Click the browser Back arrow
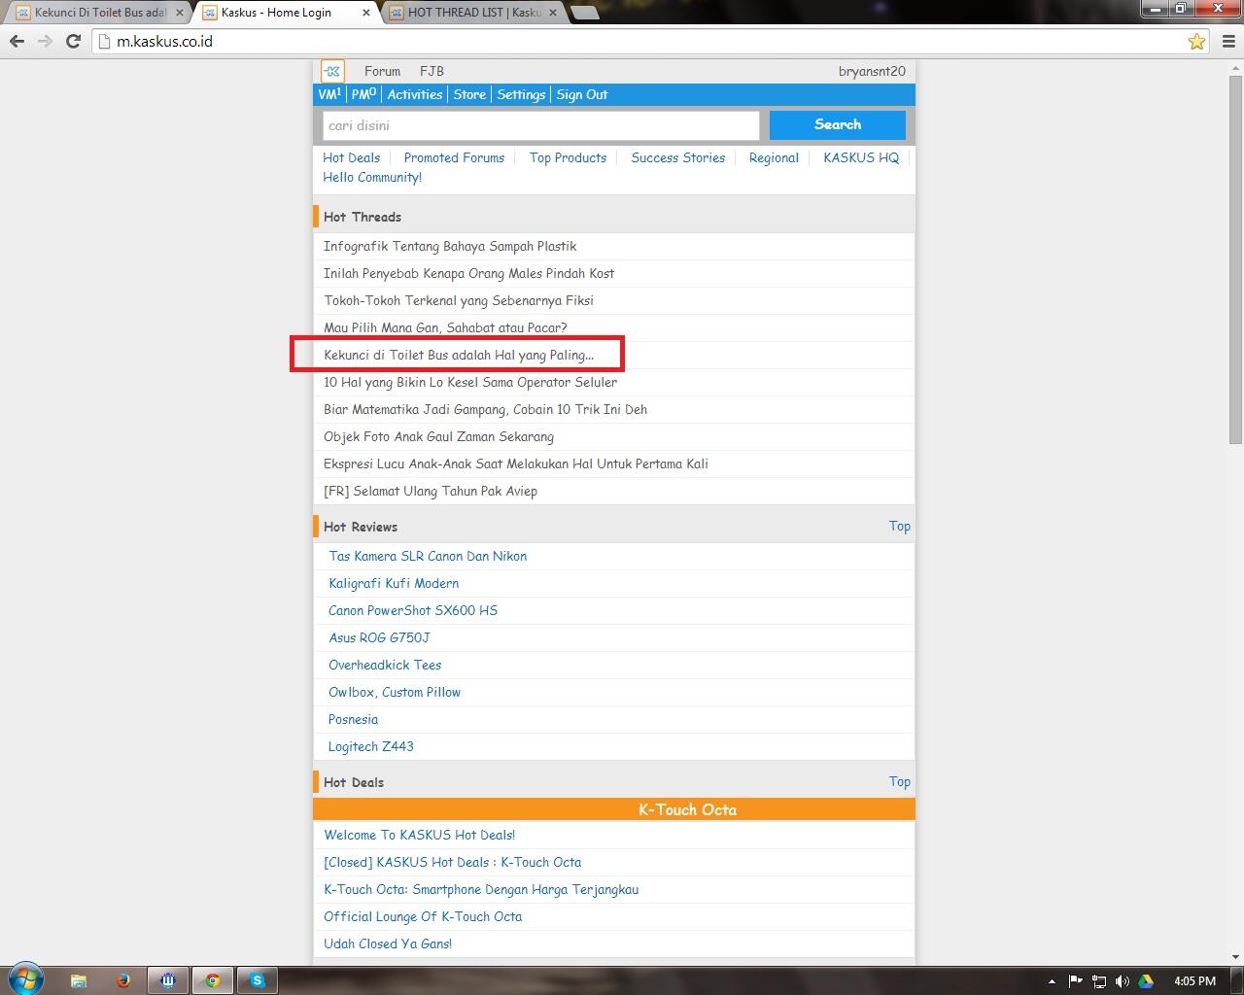The height and width of the screenshot is (995, 1244). click(17, 41)
